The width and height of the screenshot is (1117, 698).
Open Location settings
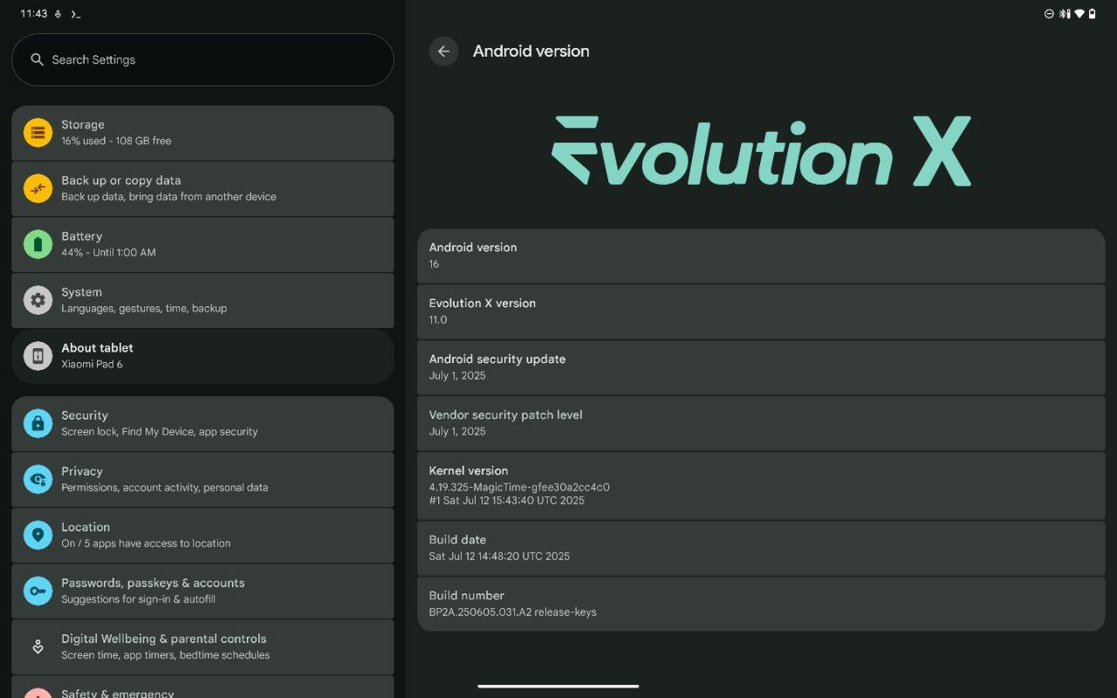click(202, 535)
